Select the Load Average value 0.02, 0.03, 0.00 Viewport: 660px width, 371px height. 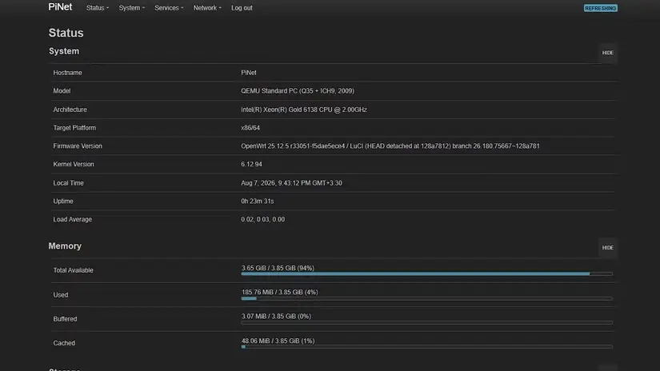[262, 219]
